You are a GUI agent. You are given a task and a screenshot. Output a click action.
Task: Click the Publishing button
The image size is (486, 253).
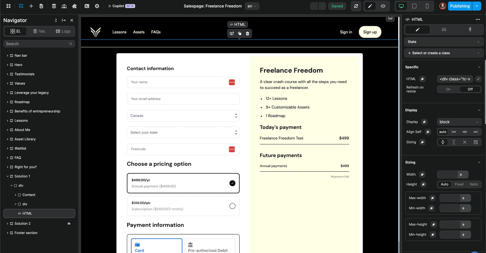460,6
